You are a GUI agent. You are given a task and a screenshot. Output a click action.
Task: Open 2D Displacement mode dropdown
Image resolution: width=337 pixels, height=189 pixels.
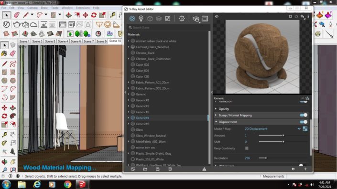pos(299,129)
